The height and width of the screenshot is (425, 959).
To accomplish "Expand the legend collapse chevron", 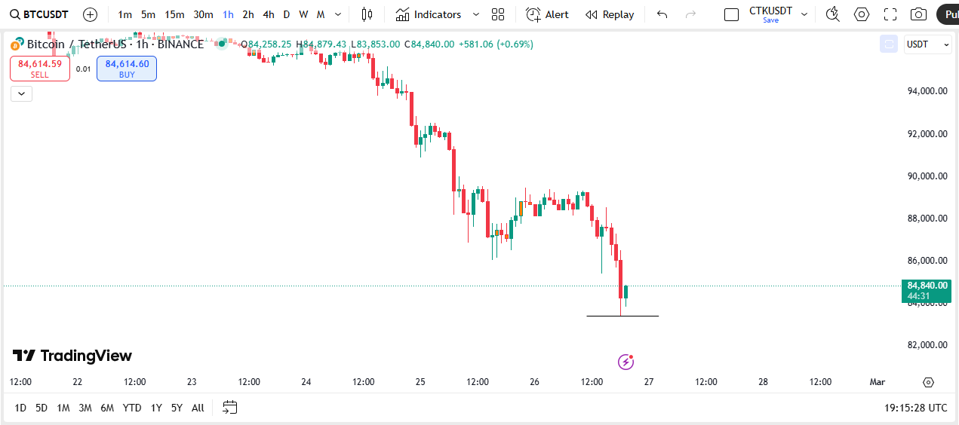I will (21, 93).
